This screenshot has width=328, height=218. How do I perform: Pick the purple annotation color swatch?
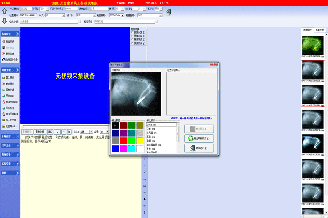[x=124, y=133]
